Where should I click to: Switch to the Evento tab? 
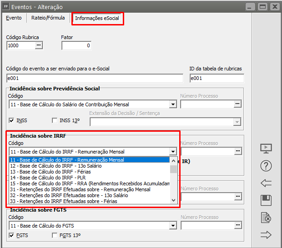pyautogui.click(x=14, y=18)
